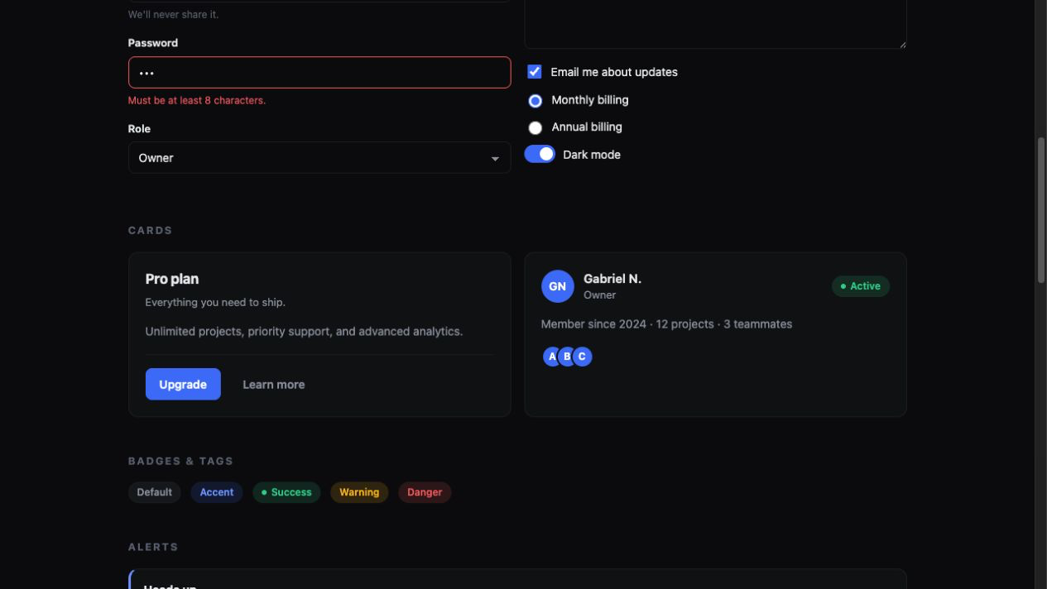Click the 'Pro plan' card heading

tap(172, 279)
